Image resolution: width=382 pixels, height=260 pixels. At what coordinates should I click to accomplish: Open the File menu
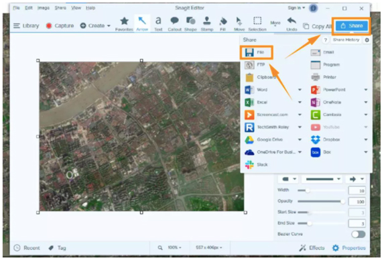16,8
